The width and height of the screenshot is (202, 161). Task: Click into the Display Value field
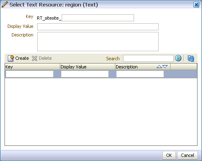pos(98,27)
